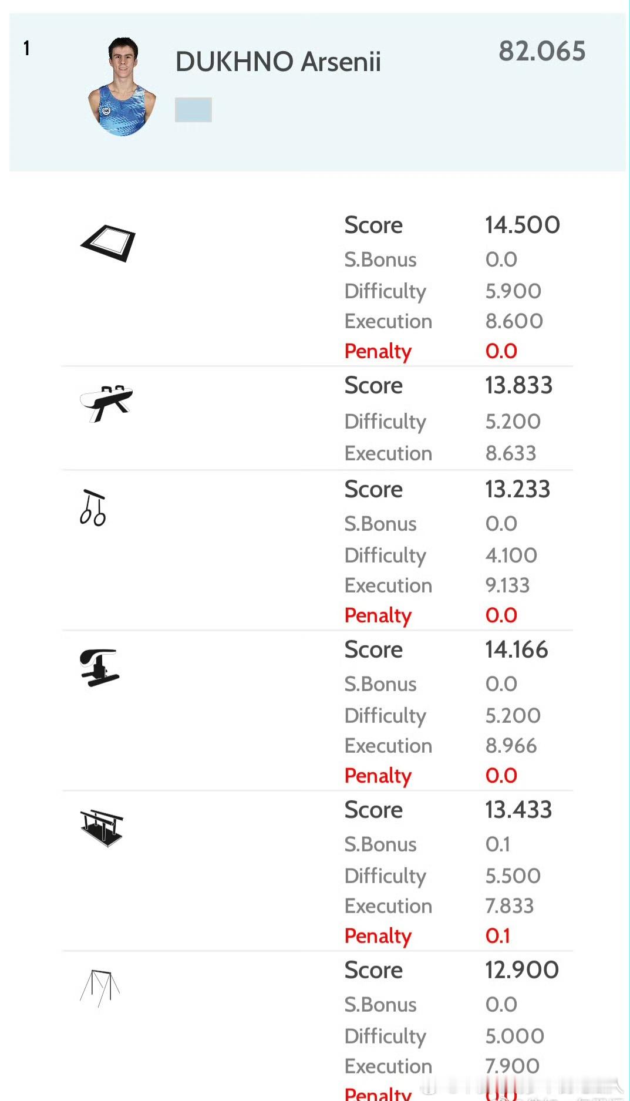Open the horizontal bar apparatus icon

click(100, 988)
